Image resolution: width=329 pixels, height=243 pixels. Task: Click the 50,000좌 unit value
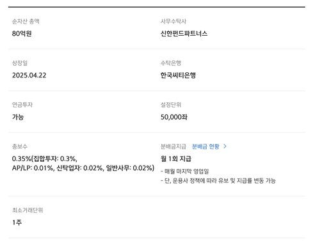174,117
